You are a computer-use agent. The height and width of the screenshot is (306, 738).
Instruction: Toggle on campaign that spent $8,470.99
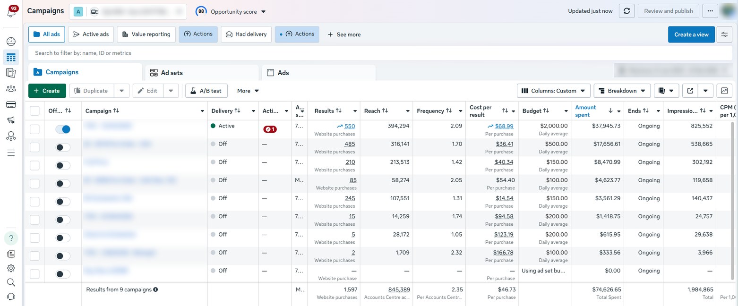pyautogui.click(x=63, y=165)
